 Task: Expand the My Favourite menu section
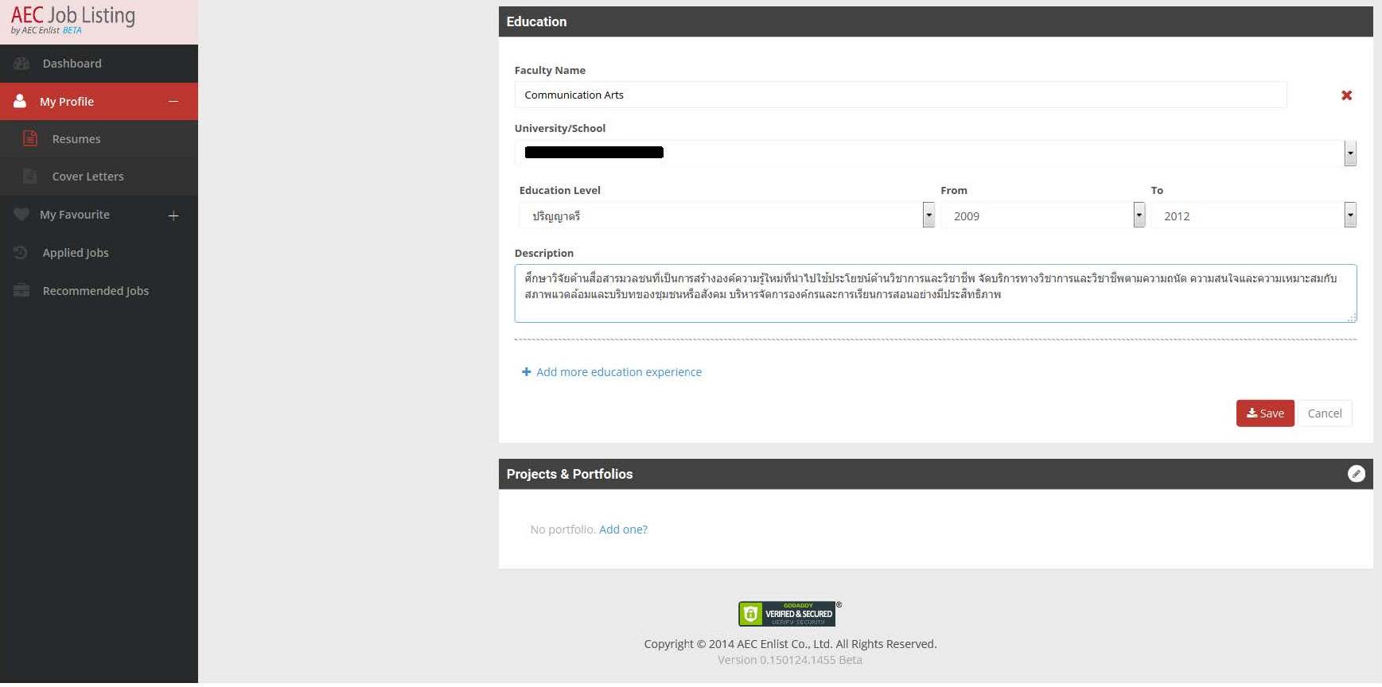point(173,215)
